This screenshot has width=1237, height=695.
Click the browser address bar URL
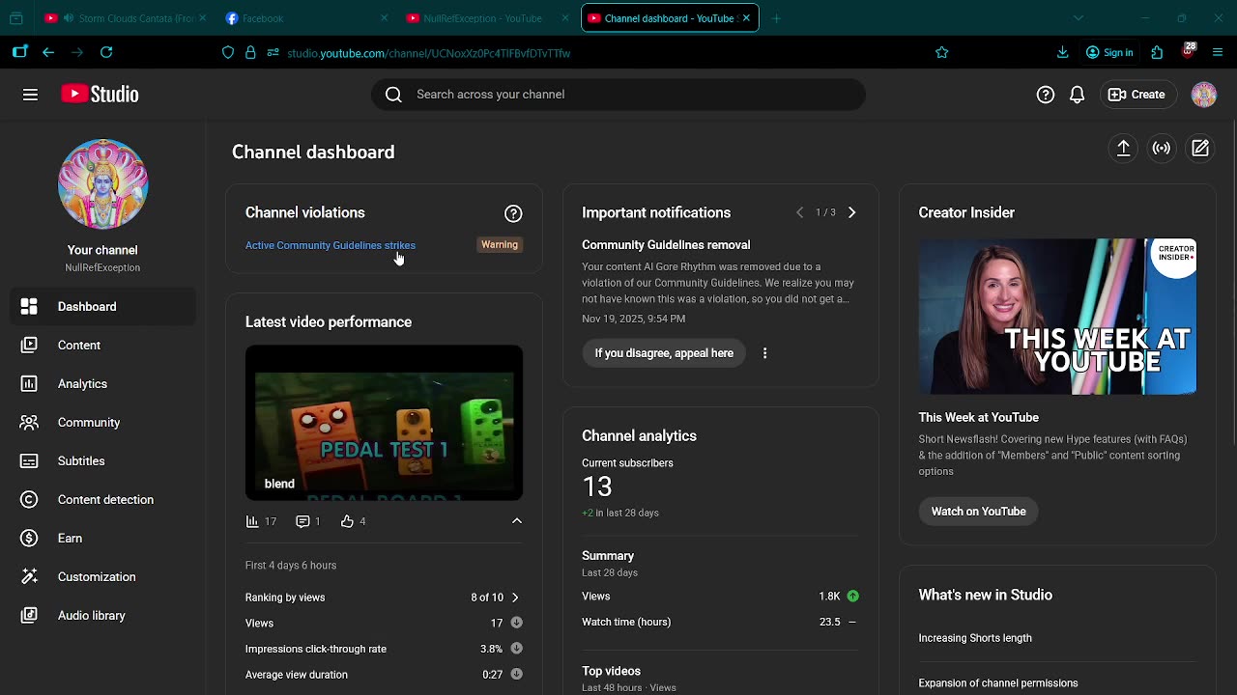click(x=429, y=53)
